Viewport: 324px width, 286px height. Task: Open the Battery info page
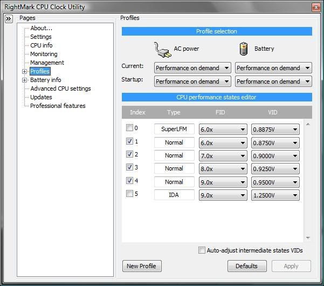(46, 80)
